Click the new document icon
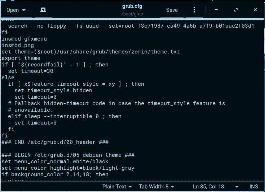Viewport: 265px width, 192px height. tap(43, 10)
